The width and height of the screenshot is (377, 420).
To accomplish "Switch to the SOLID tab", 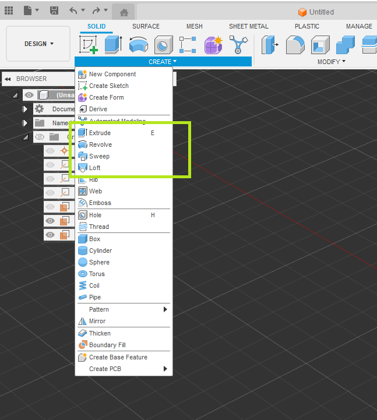I will click(x=96, y=26).
